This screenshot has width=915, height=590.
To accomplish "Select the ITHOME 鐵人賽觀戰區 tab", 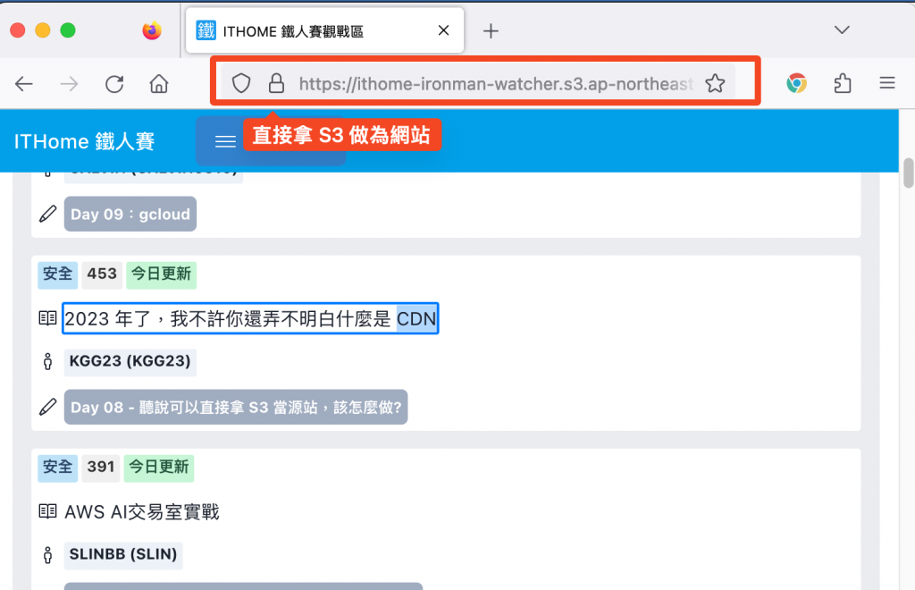I will (324, 30).
